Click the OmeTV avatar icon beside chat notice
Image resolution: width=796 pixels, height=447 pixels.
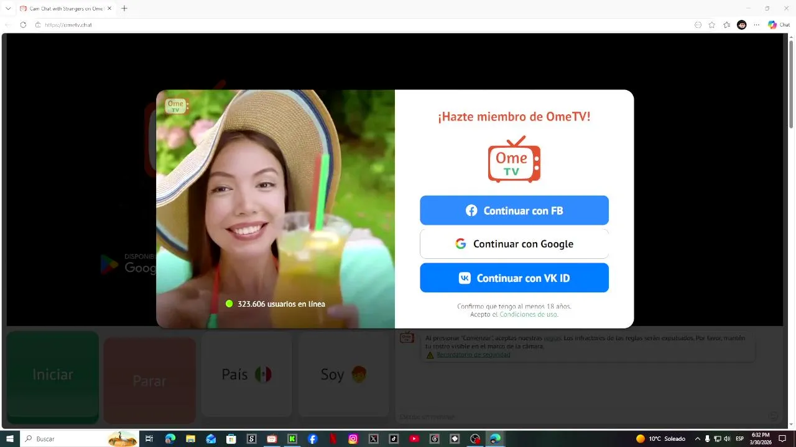pyautogui.click(x=407, y=337)
